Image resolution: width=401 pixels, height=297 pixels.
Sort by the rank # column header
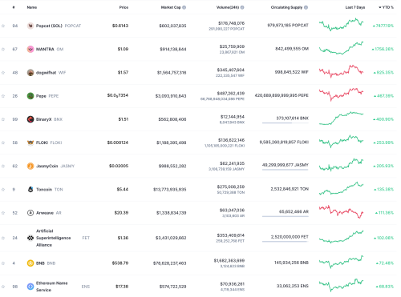(14, 7)
